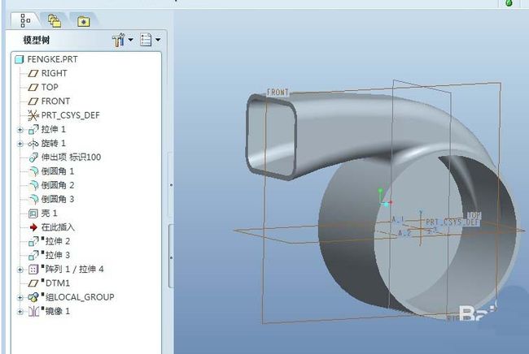Expand the 旋转 1 feature node
529x354 pixels.
20,144
